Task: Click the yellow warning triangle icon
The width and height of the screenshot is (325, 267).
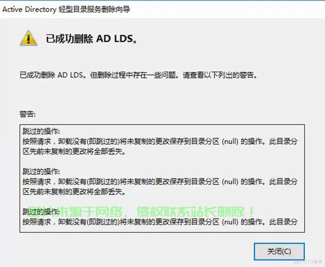Action: (x=29, y=38)
